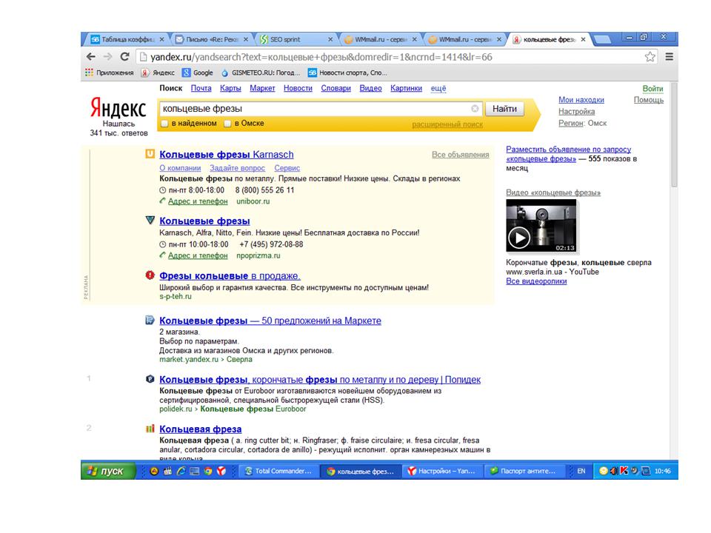The width and height of the screenshot is (711, 533).
Task: Click the Войти login link
Action: click(x=652, y=89)
